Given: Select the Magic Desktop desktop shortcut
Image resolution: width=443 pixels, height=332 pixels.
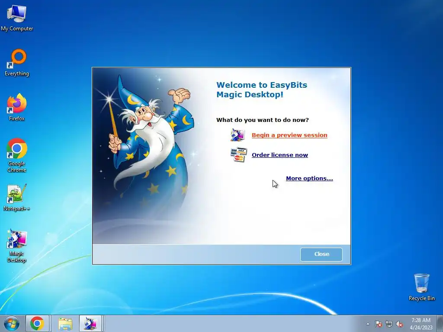Looking at the screenshot, I should tap(17, 246).
